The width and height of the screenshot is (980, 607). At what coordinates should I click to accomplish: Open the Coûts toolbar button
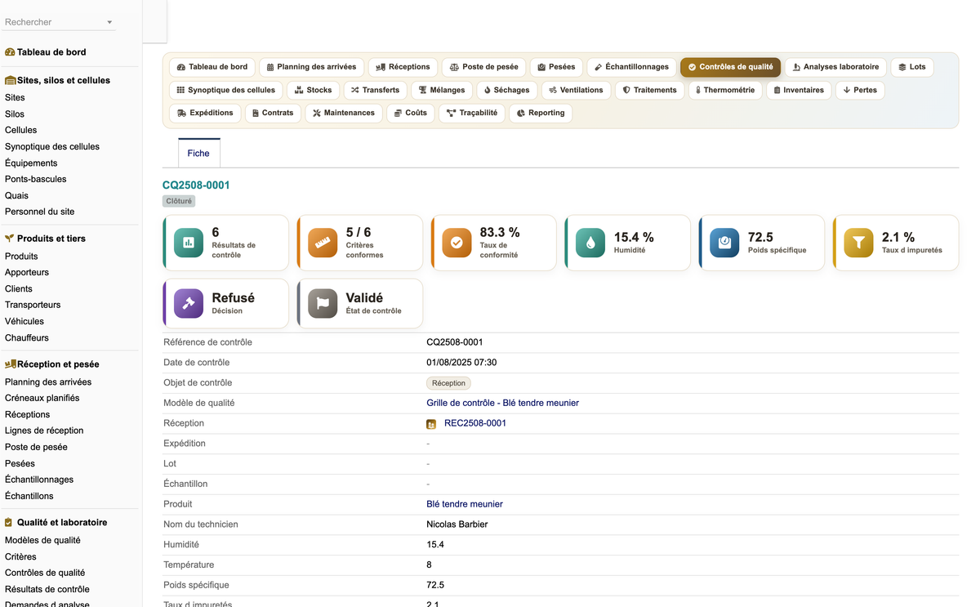pos(410,113)
